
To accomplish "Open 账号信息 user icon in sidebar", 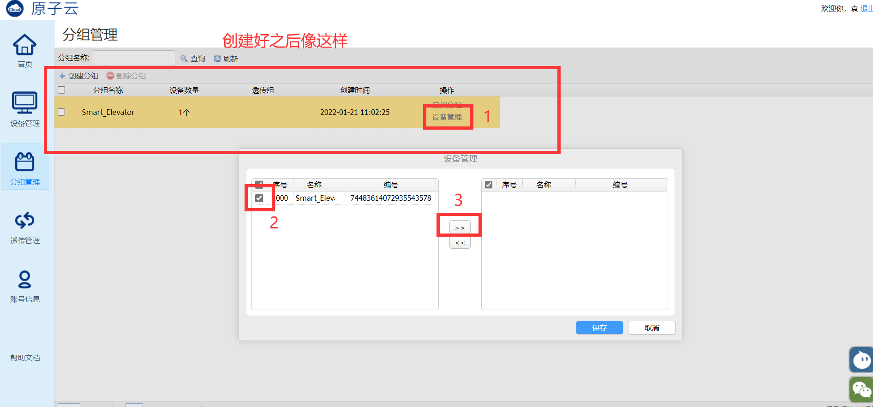I will [24, 279].
